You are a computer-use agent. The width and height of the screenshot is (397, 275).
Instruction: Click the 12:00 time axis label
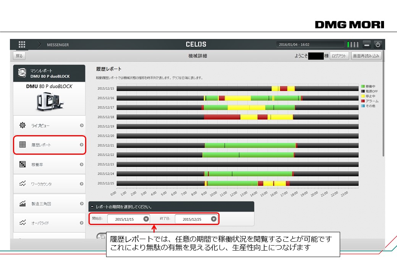pyautogui.click(x=234, y=194)
